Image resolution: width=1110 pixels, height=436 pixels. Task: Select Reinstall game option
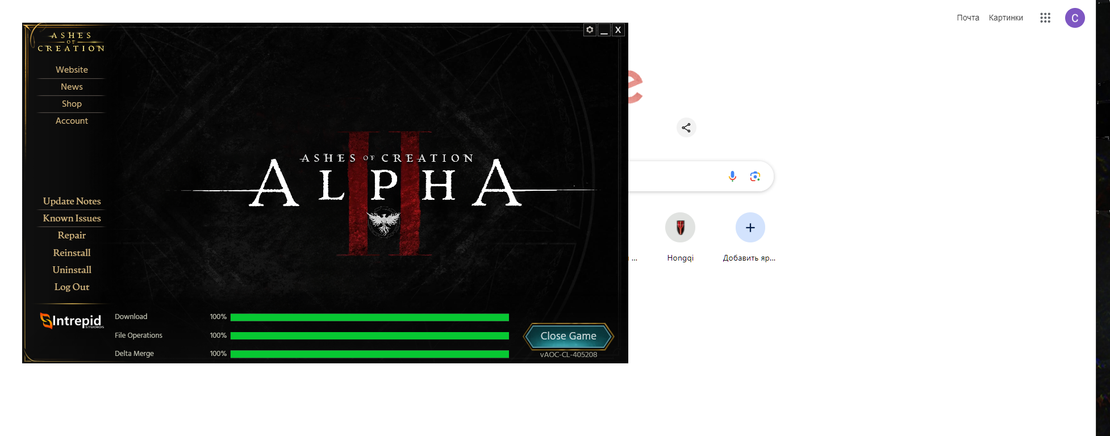pos(72,253)
